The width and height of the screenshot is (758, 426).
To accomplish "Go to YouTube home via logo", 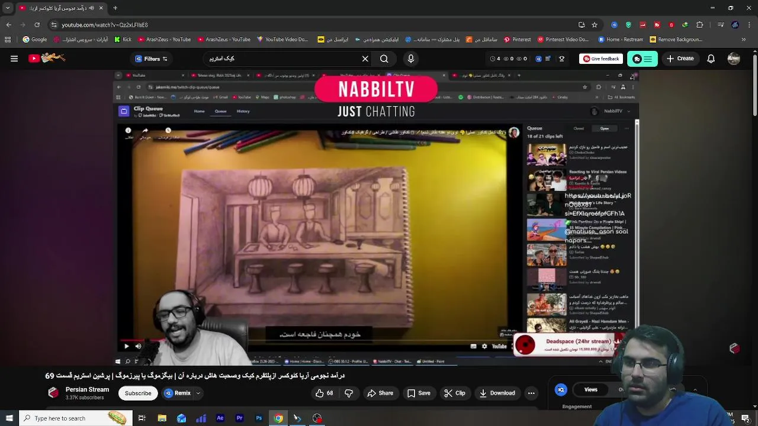I will click(x=47, y=58).
